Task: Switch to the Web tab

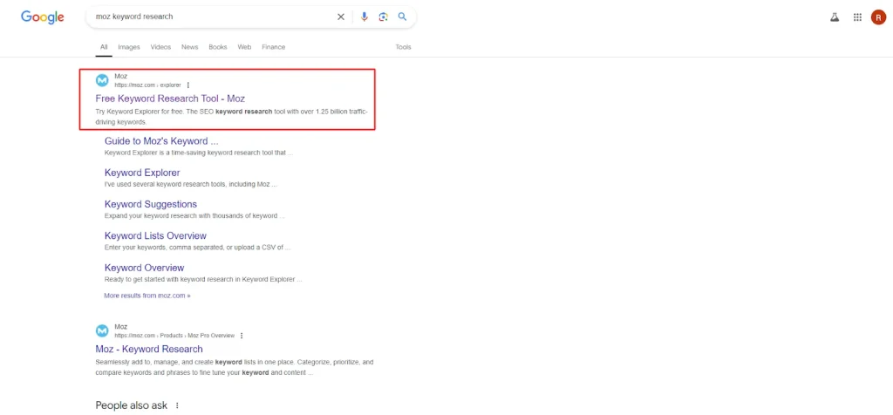Action: 244,47
